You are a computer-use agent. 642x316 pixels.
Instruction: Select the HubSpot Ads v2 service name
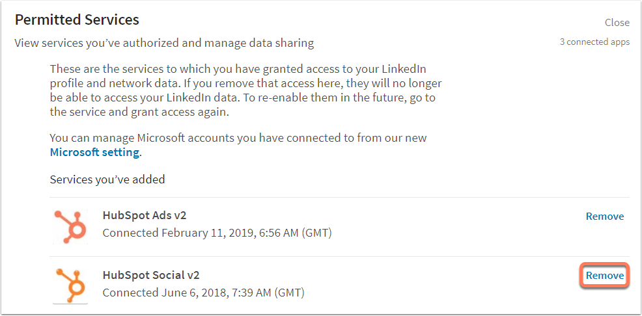pyautogui.click(x=145, y=215)
